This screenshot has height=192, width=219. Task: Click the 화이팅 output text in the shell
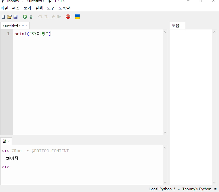point(12,158)
